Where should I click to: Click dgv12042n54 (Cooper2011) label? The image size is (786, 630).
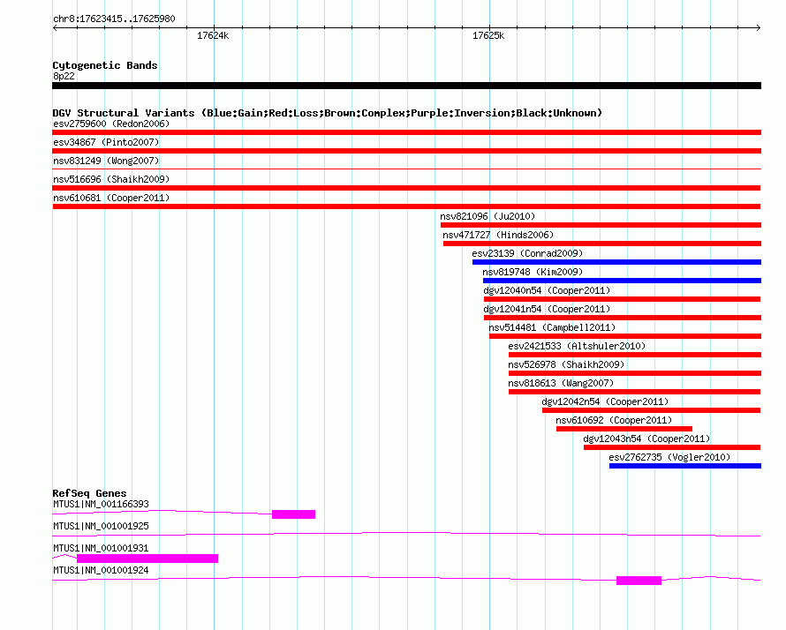605,401
